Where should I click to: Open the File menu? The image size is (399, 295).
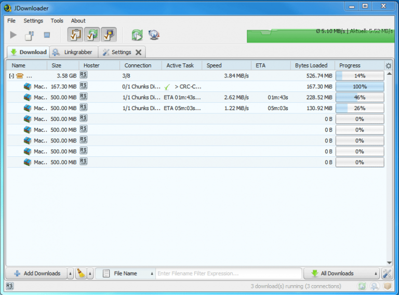[x=11, y=21]
